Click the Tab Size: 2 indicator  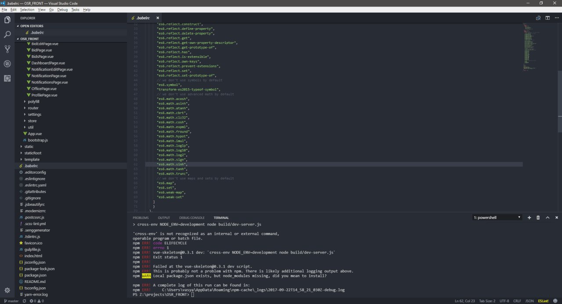[x=487, y=301]
